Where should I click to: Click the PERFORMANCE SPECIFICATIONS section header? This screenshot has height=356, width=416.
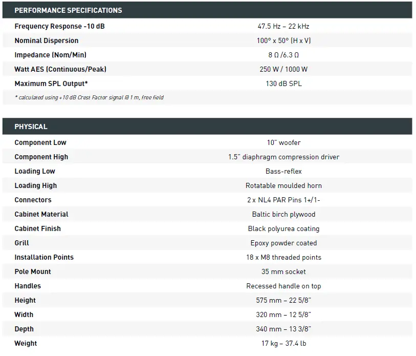point(68,10)
